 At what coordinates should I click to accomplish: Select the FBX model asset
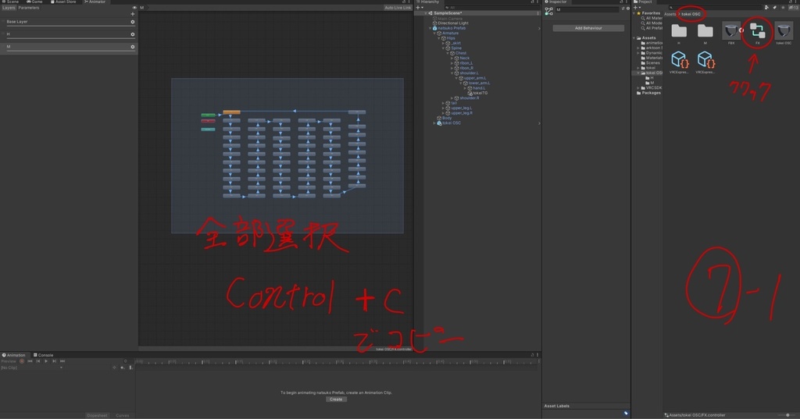731,31
